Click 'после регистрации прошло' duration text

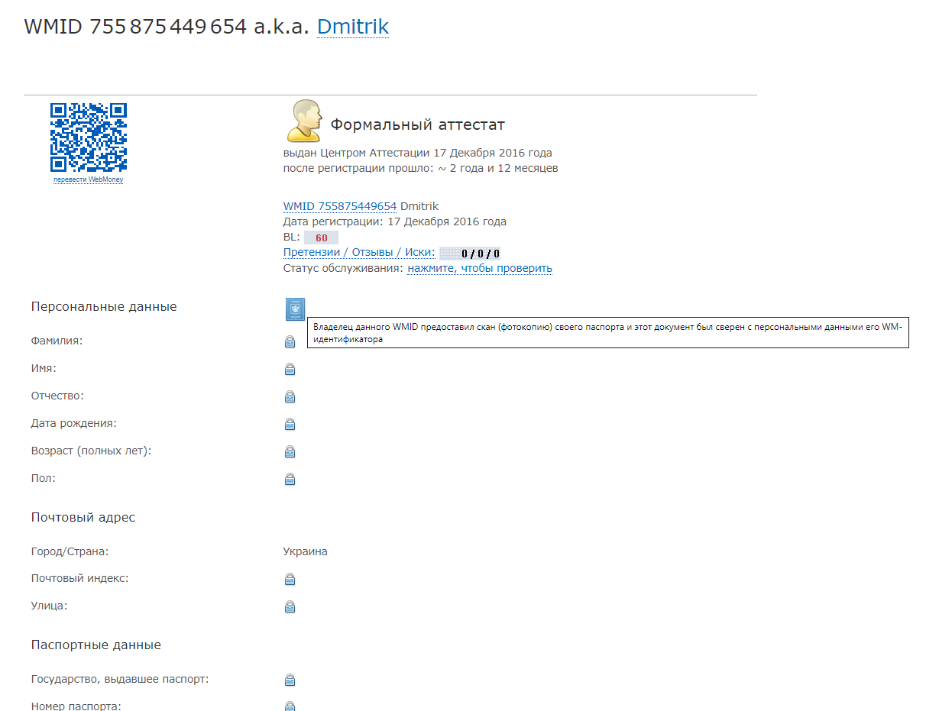[x=421, y=168]
